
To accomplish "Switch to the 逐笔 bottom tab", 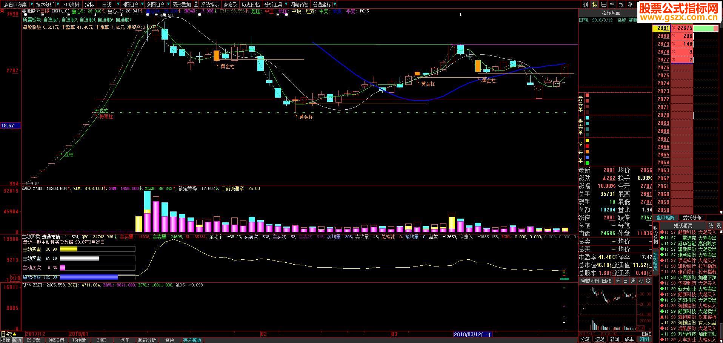I will pos(600,339).
